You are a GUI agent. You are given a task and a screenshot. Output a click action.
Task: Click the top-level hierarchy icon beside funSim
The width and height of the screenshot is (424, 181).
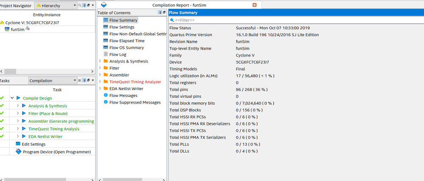(x=27, y=28)
